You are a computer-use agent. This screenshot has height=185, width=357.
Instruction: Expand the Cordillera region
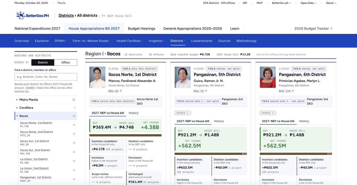(46, 108)
